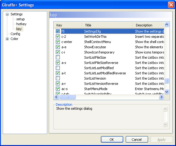This screenshot has width=176, height=146.
Task: Select the SortListVersion row title
Action: (x=95, y=78)
